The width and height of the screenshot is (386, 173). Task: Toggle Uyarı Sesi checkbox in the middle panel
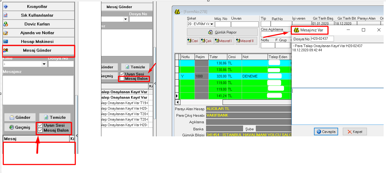pos(122,74)
